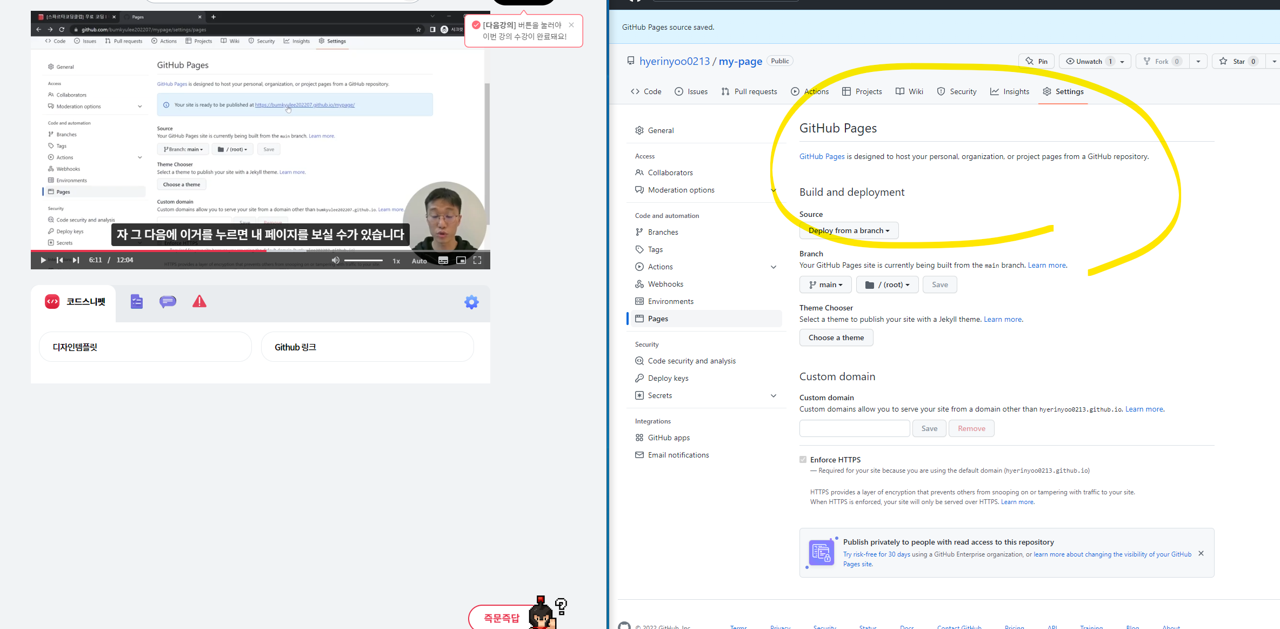Toggle the Enforce HTTPS checkbox
Screen dimensions: 1280x629
pyautogui.click(x=803, y=460)
